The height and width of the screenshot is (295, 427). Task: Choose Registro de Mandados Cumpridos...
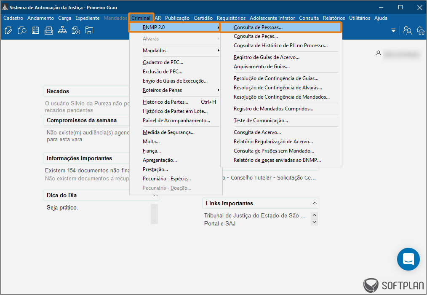(281, 108)
